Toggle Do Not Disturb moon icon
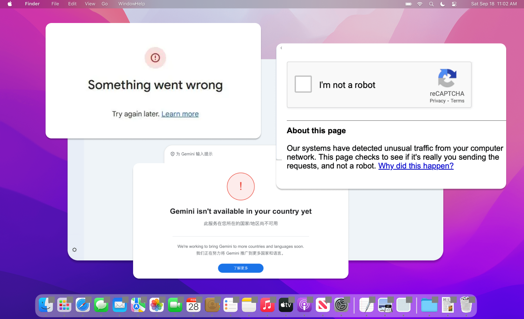Viewport: 524px width, 319px height. tap(443, 4)
